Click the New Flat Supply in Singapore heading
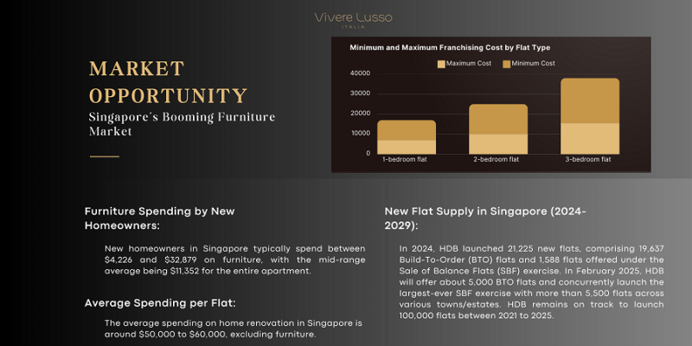 tap(486, 219)
